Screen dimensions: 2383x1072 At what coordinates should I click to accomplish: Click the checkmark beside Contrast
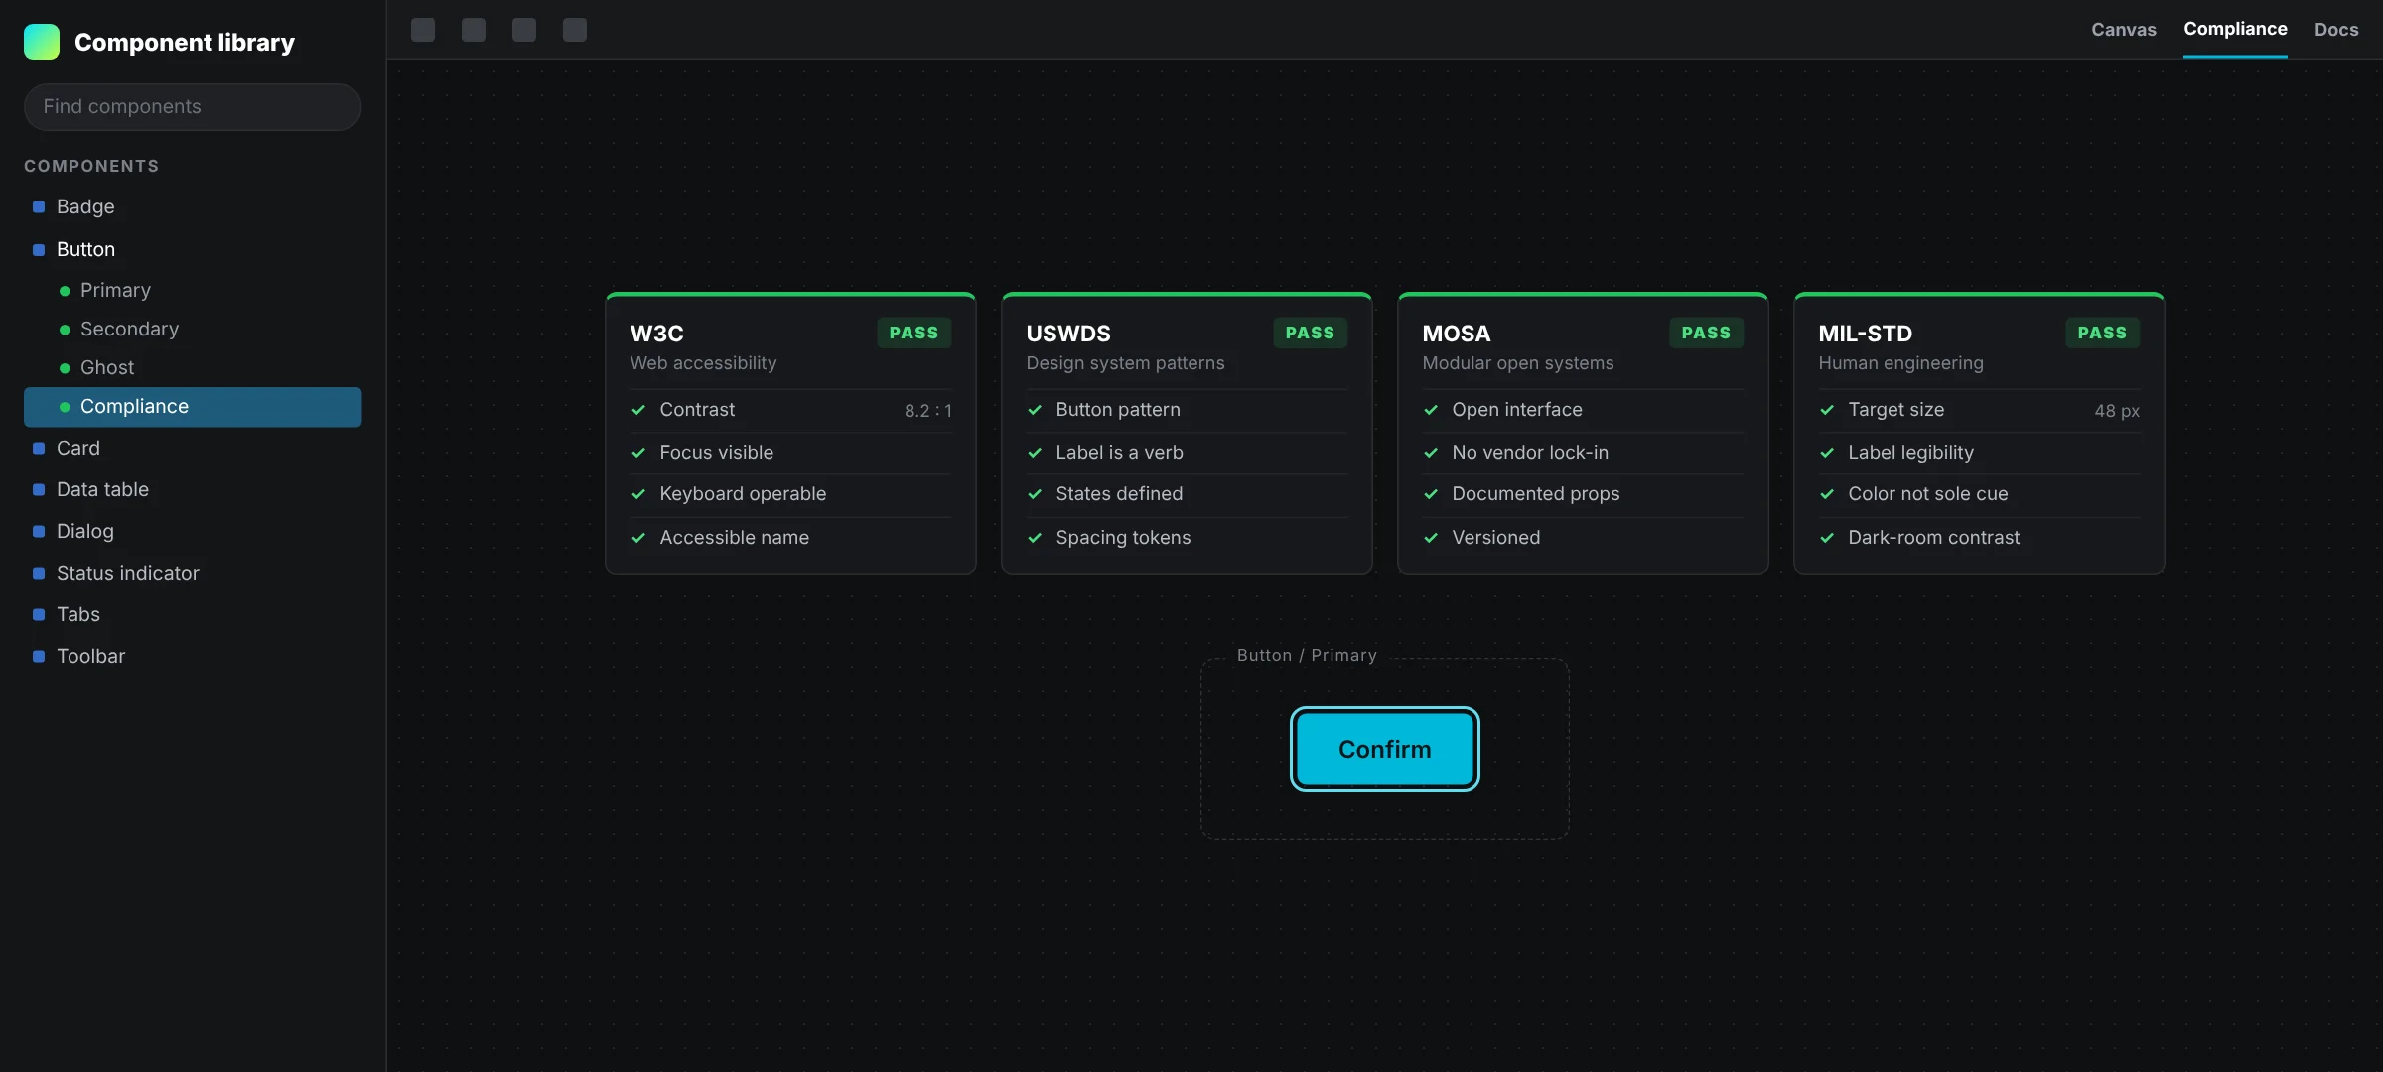click(638, 410)
